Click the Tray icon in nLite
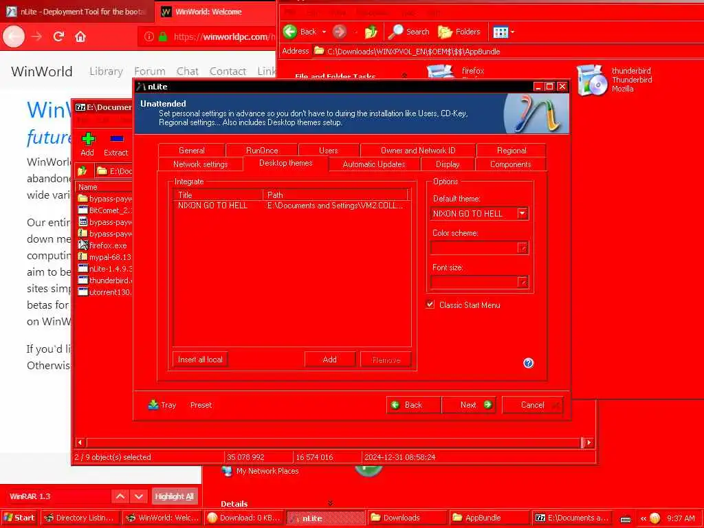704x528 pixels. tap(153, 404)
